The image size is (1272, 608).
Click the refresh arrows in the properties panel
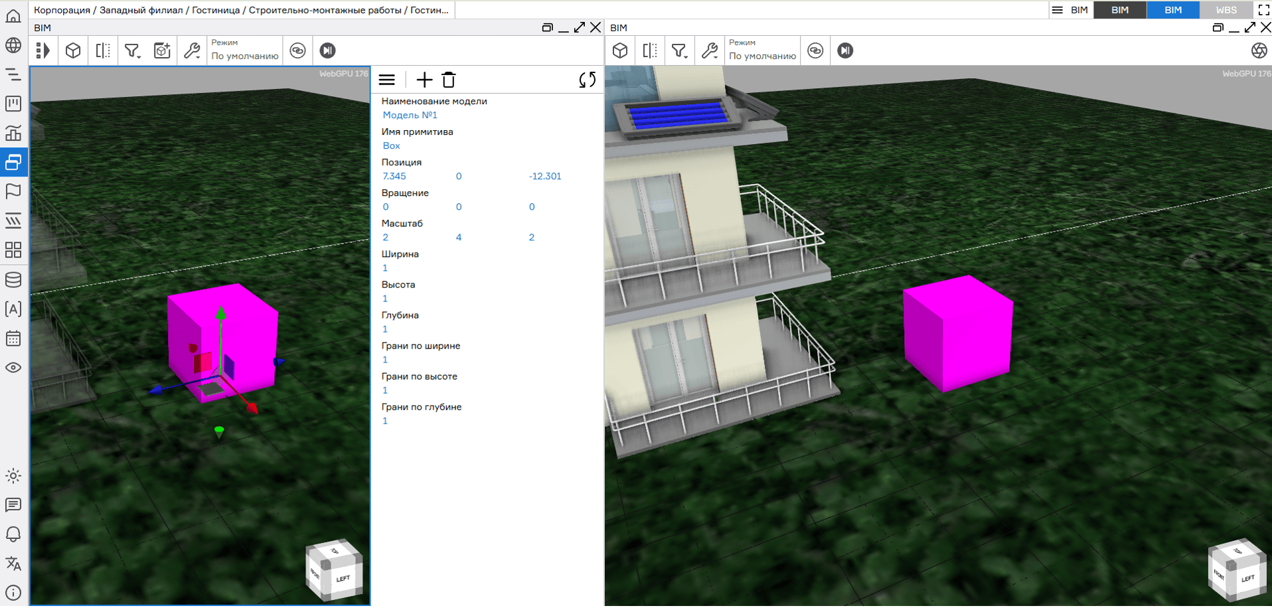(x=587, y=80)
